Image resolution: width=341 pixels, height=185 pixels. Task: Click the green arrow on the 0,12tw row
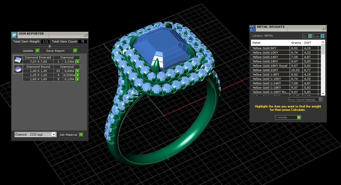[x=78, y=79]
